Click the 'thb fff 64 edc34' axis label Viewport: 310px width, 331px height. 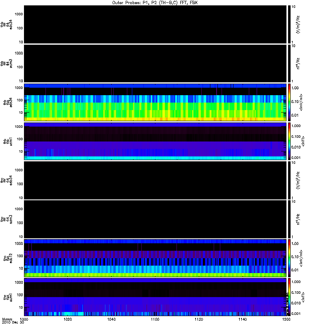coord(7,24)
